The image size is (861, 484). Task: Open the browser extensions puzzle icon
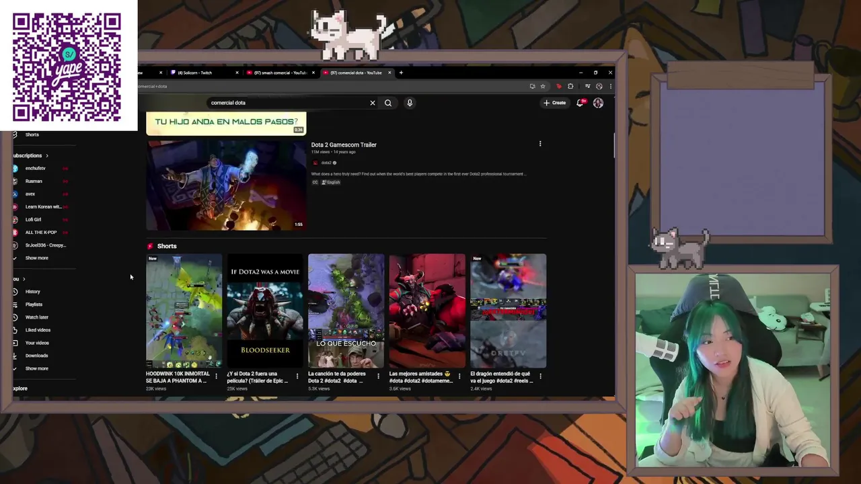point(570,86)
